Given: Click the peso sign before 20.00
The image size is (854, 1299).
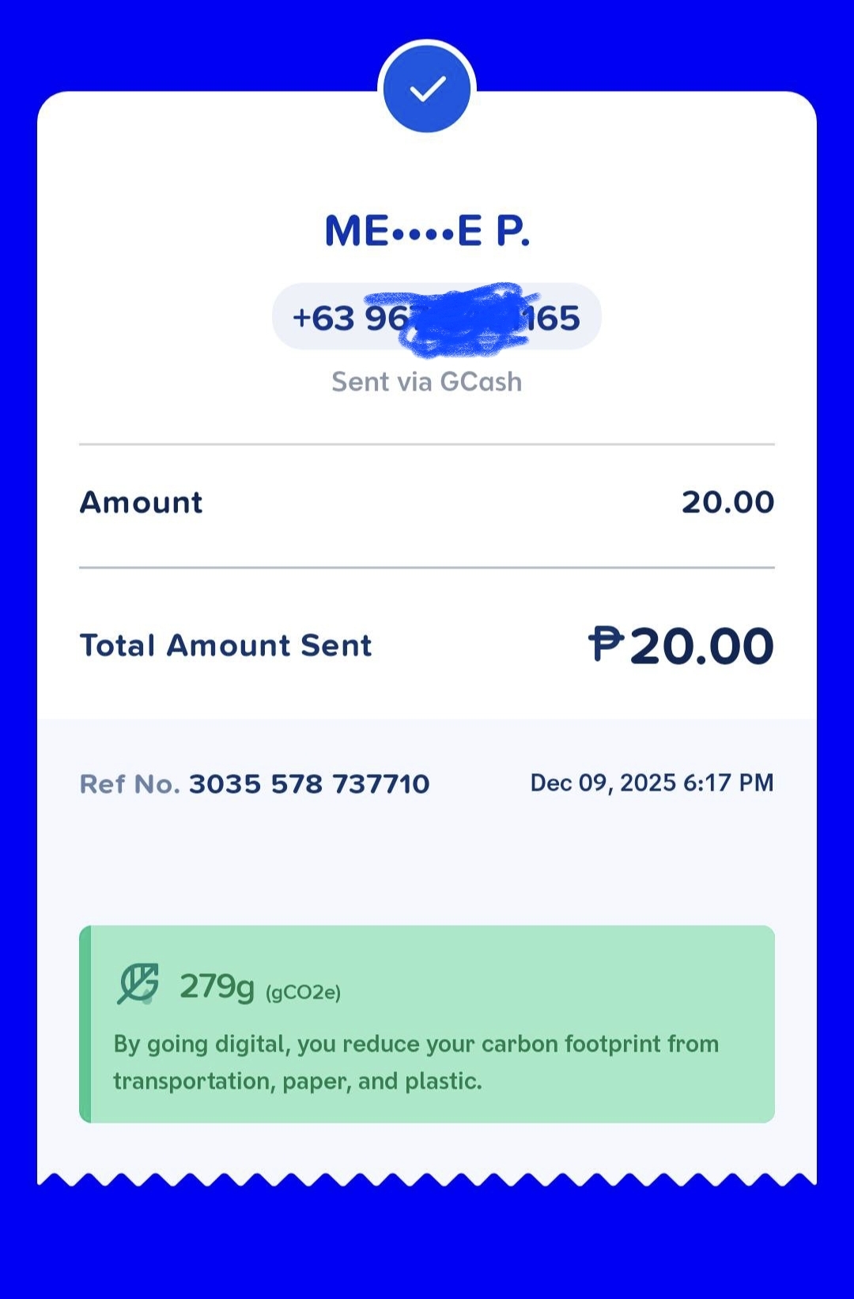Looking at the screenshot, I should coord(606,644).
